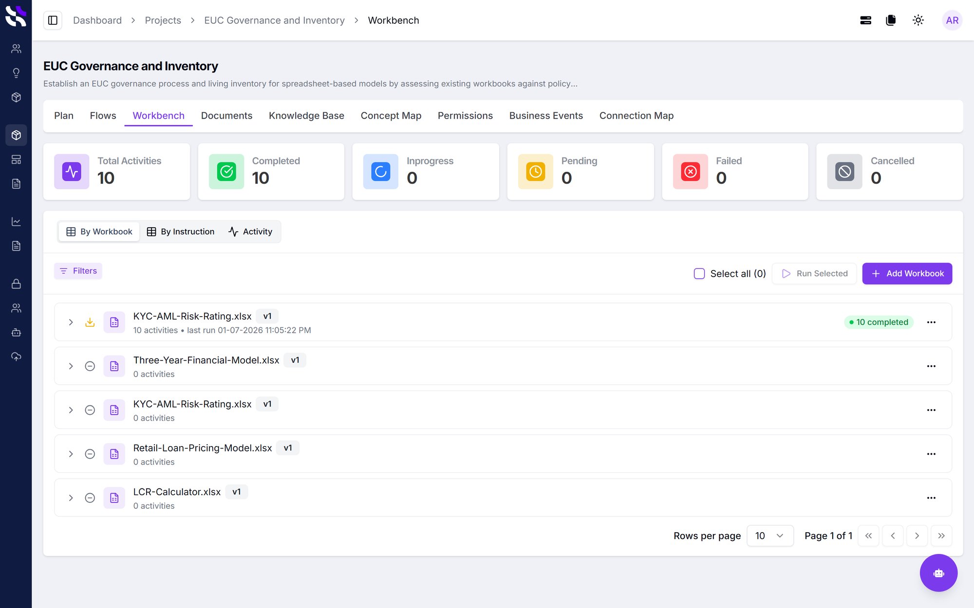
Task: Check the Select all checkbox
Action: coord(699,274)
